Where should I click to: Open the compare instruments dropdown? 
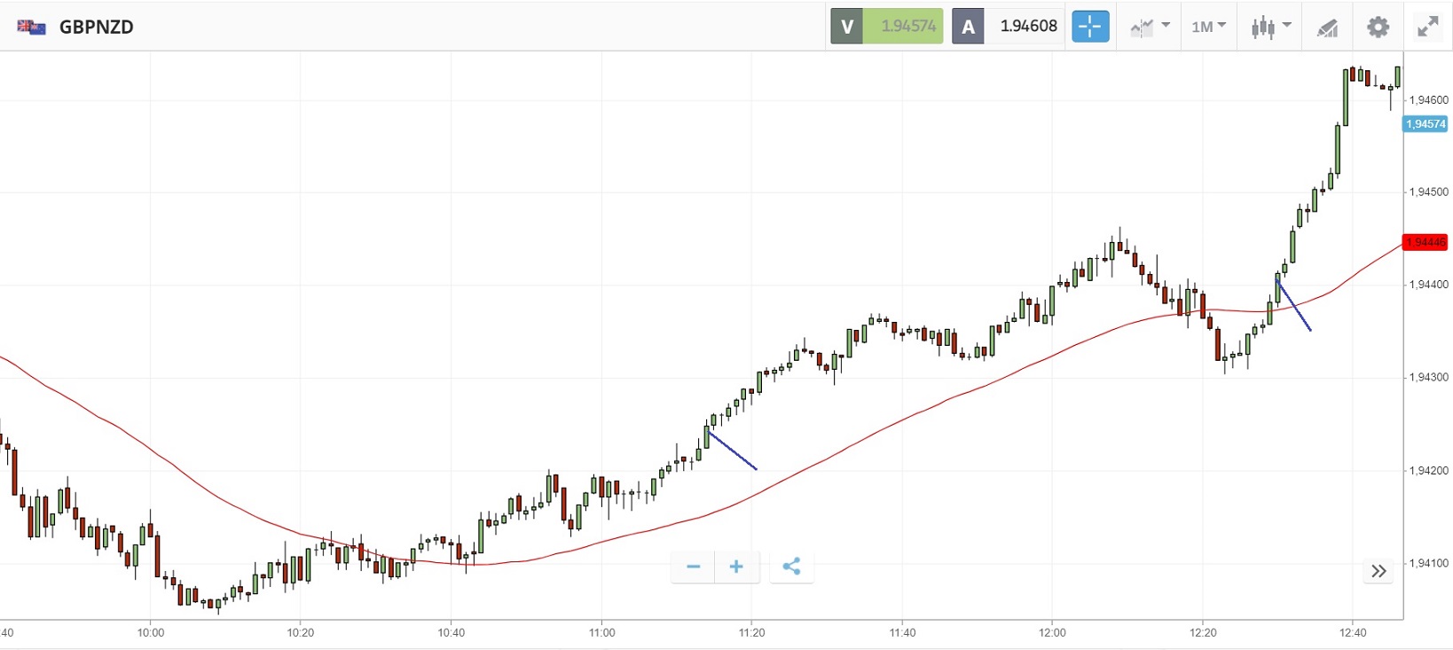[x=1150, y=27]
